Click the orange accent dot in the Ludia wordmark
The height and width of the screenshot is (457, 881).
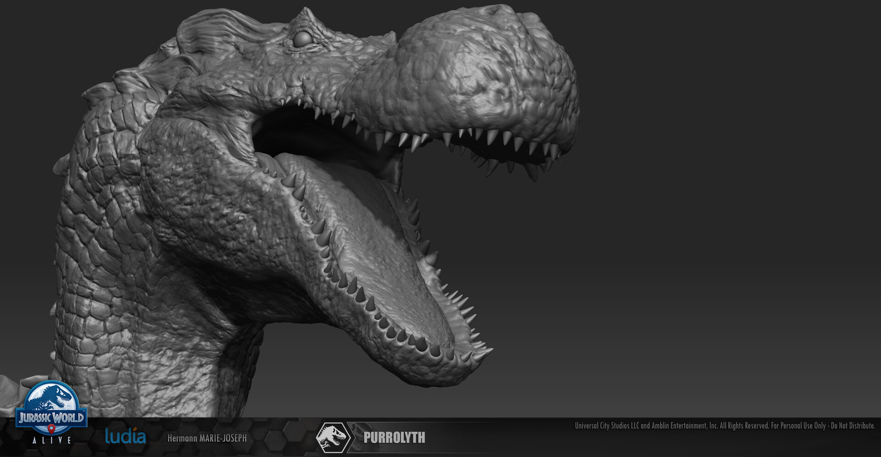(x=136, y=428)
